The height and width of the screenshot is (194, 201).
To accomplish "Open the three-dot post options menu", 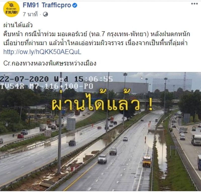I will point(194,4).
